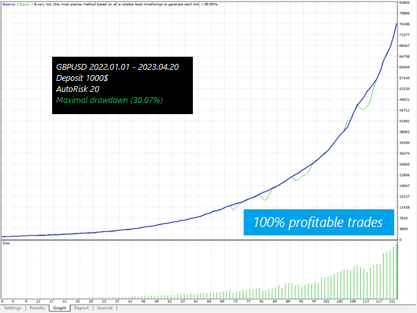Select the Graph tab

point(60,308)
